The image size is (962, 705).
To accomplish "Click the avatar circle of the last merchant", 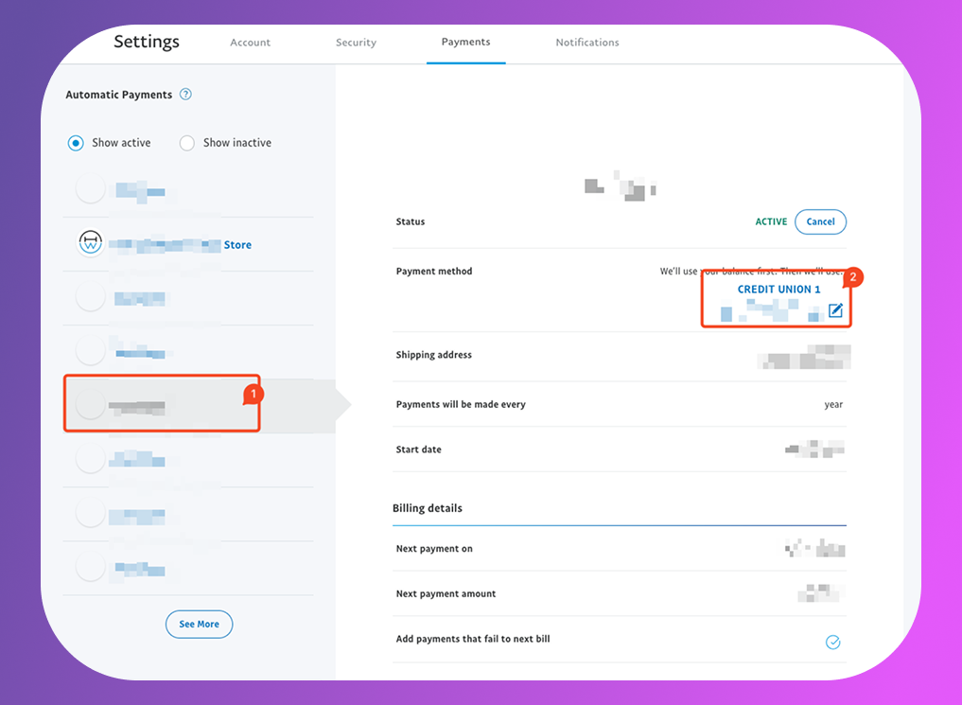I will [91, 567].
